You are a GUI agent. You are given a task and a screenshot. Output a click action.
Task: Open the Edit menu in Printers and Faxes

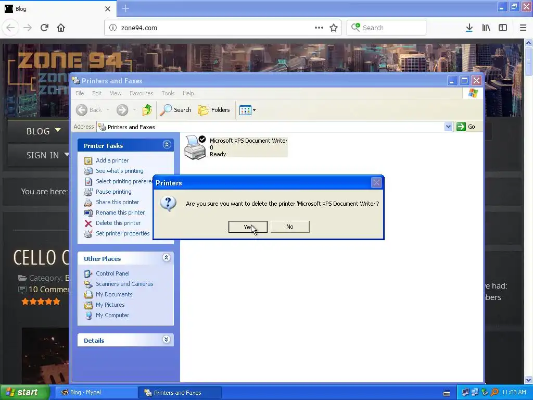tap(97, 93)
